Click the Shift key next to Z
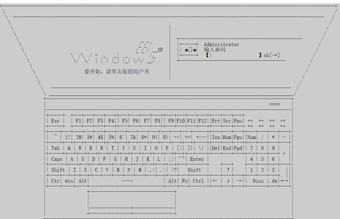Viewport: 340px width, 219px height. point(58,170)
